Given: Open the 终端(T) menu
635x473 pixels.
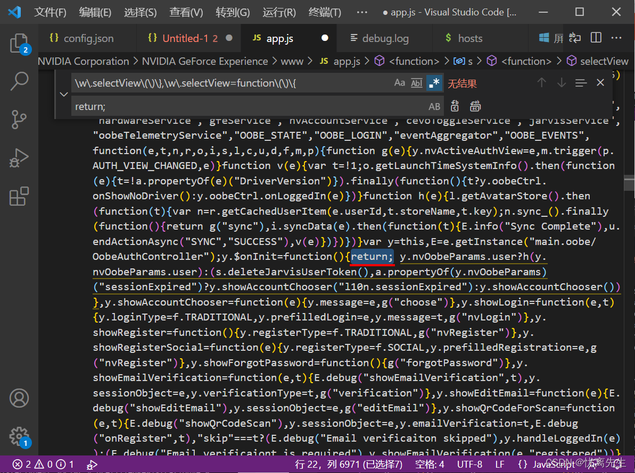Looking at the screenshot, I should (325, 12).
